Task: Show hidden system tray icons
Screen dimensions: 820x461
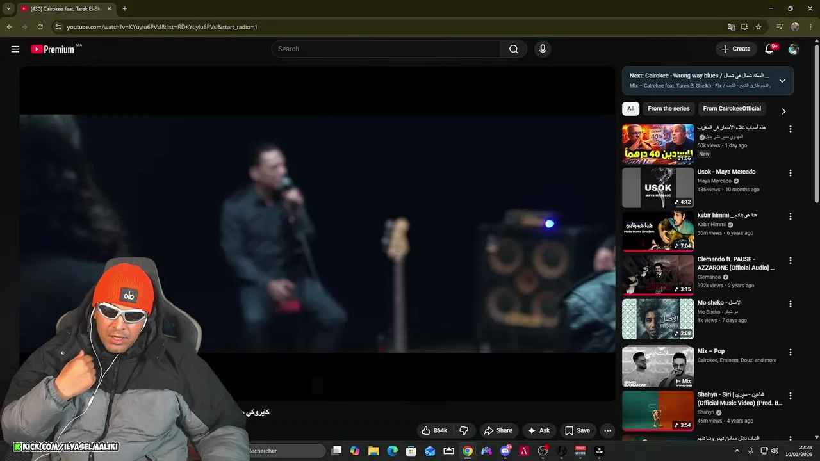Action: [x=737, y=451]
